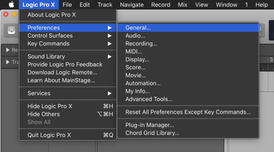Screen dimensions: 274x152
Task: Open the Mix menu
Action: point(182,5)
